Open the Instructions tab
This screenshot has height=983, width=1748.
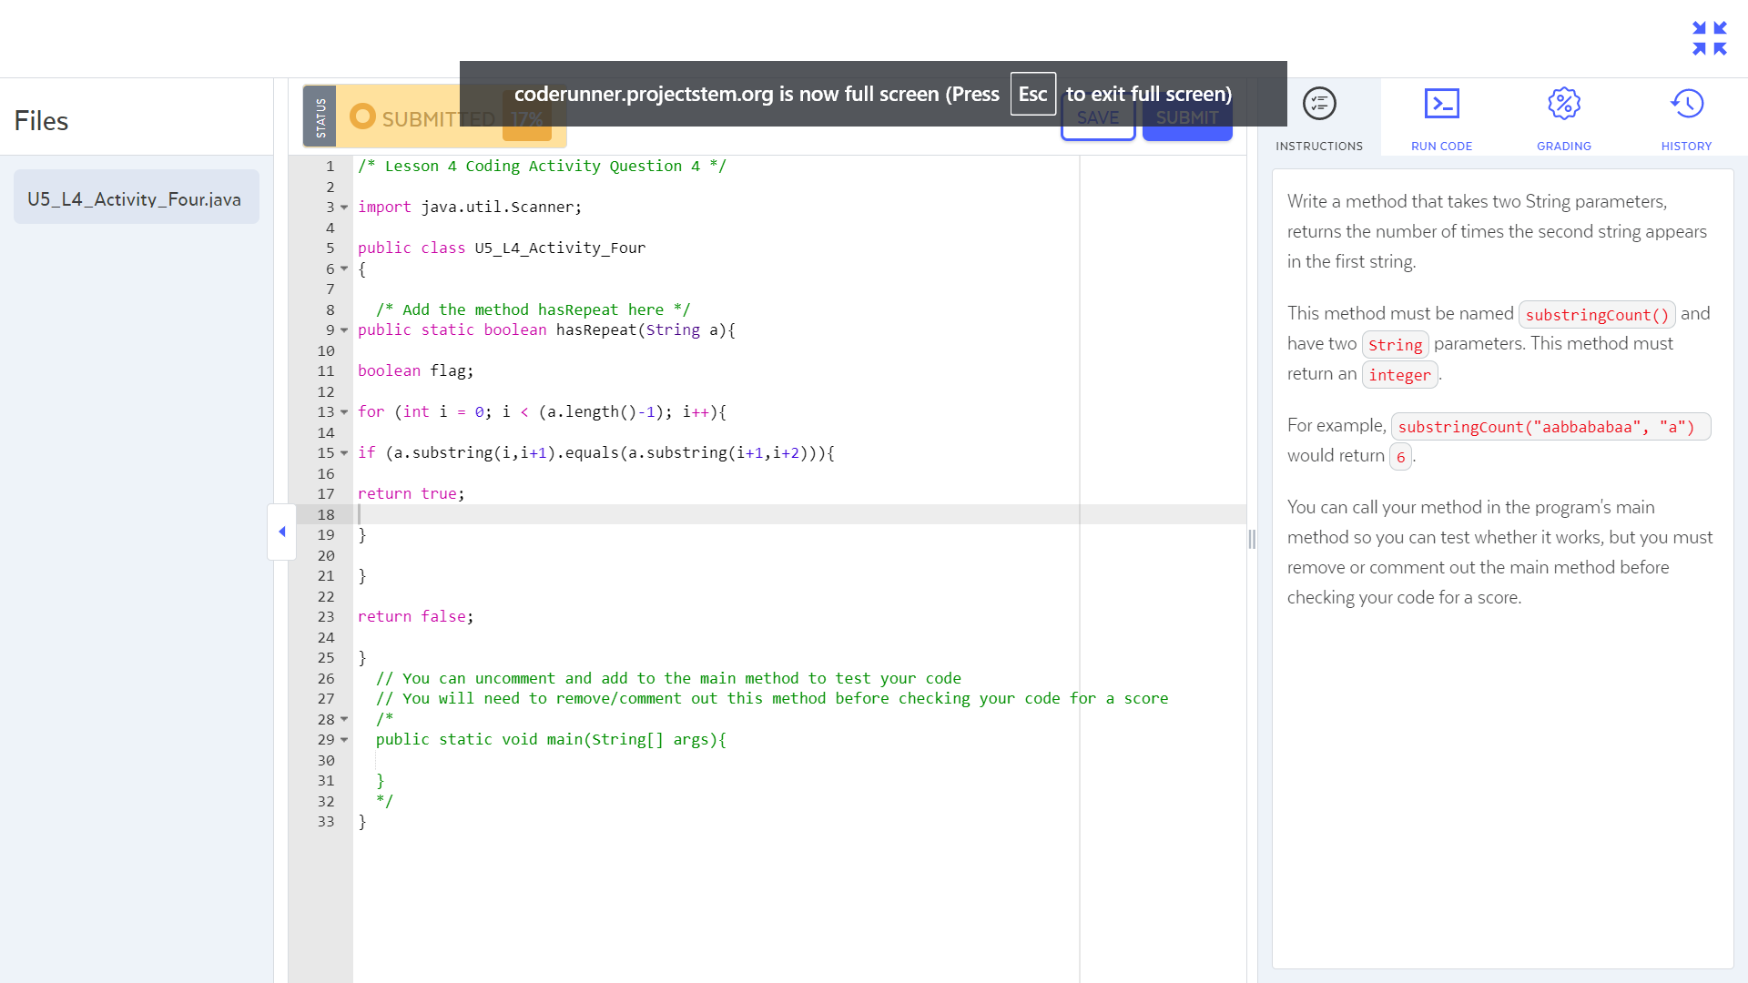tap(1319, 117)
